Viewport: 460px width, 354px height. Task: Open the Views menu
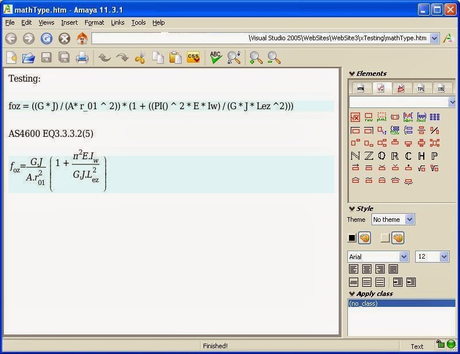point(47,22)
